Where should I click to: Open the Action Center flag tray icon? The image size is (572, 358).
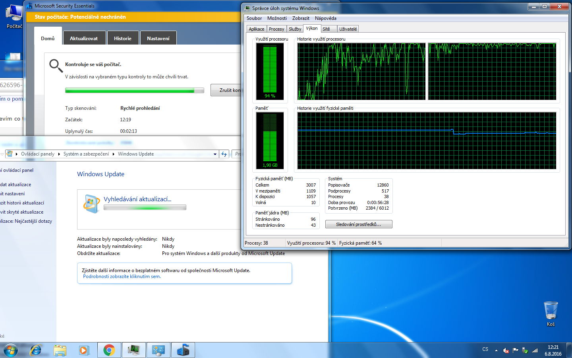516,350
